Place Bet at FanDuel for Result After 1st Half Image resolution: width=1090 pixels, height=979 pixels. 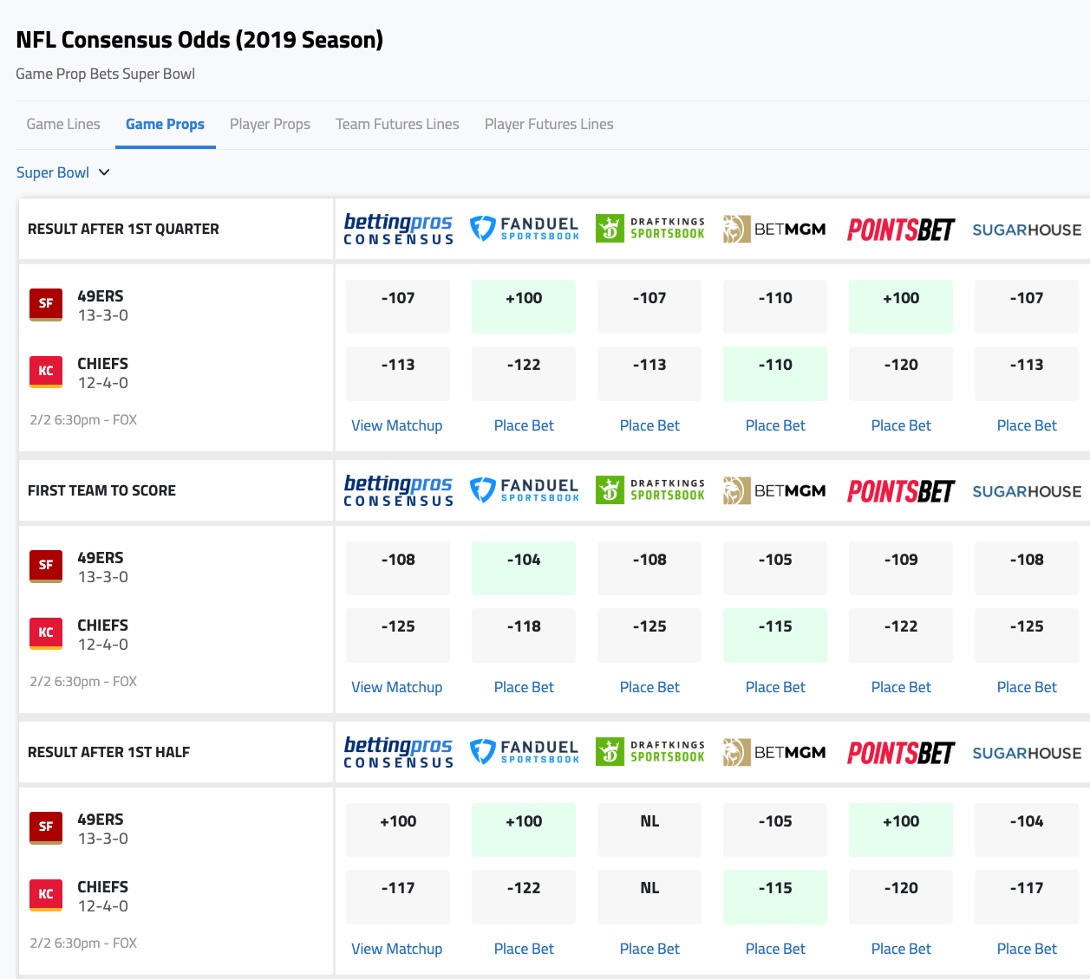click(x=524, y=949)
